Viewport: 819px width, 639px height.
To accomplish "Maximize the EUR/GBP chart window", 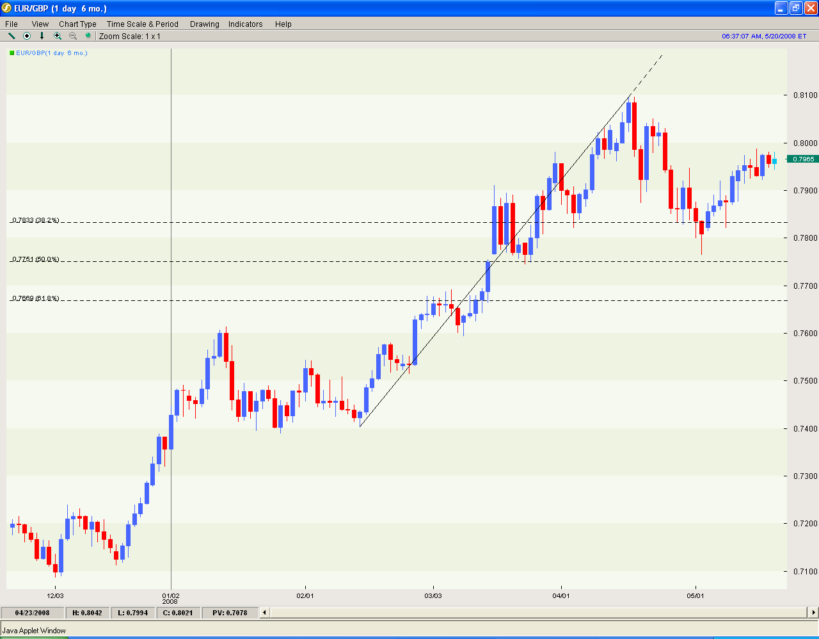I will click(x=796, y=8).
